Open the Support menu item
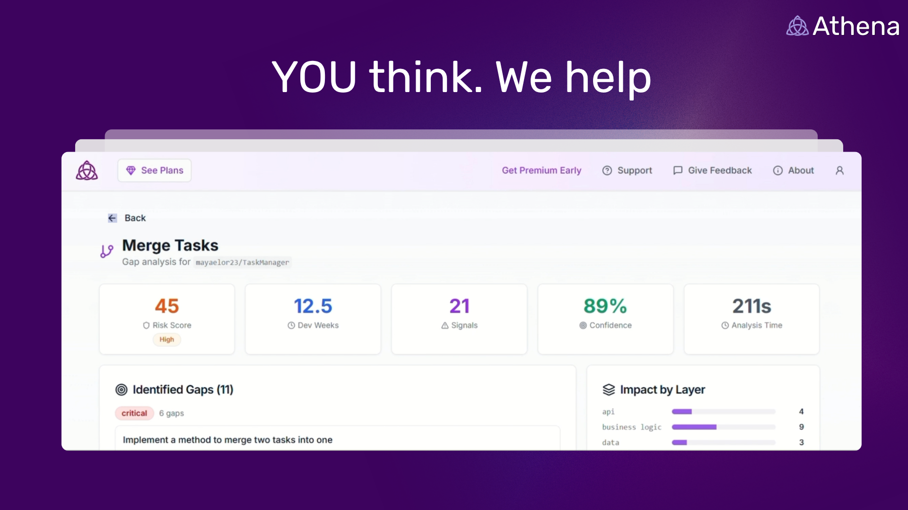908x510 pixels. (634, 170)
